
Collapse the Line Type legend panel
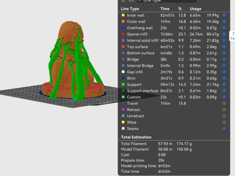pos(123,1)
